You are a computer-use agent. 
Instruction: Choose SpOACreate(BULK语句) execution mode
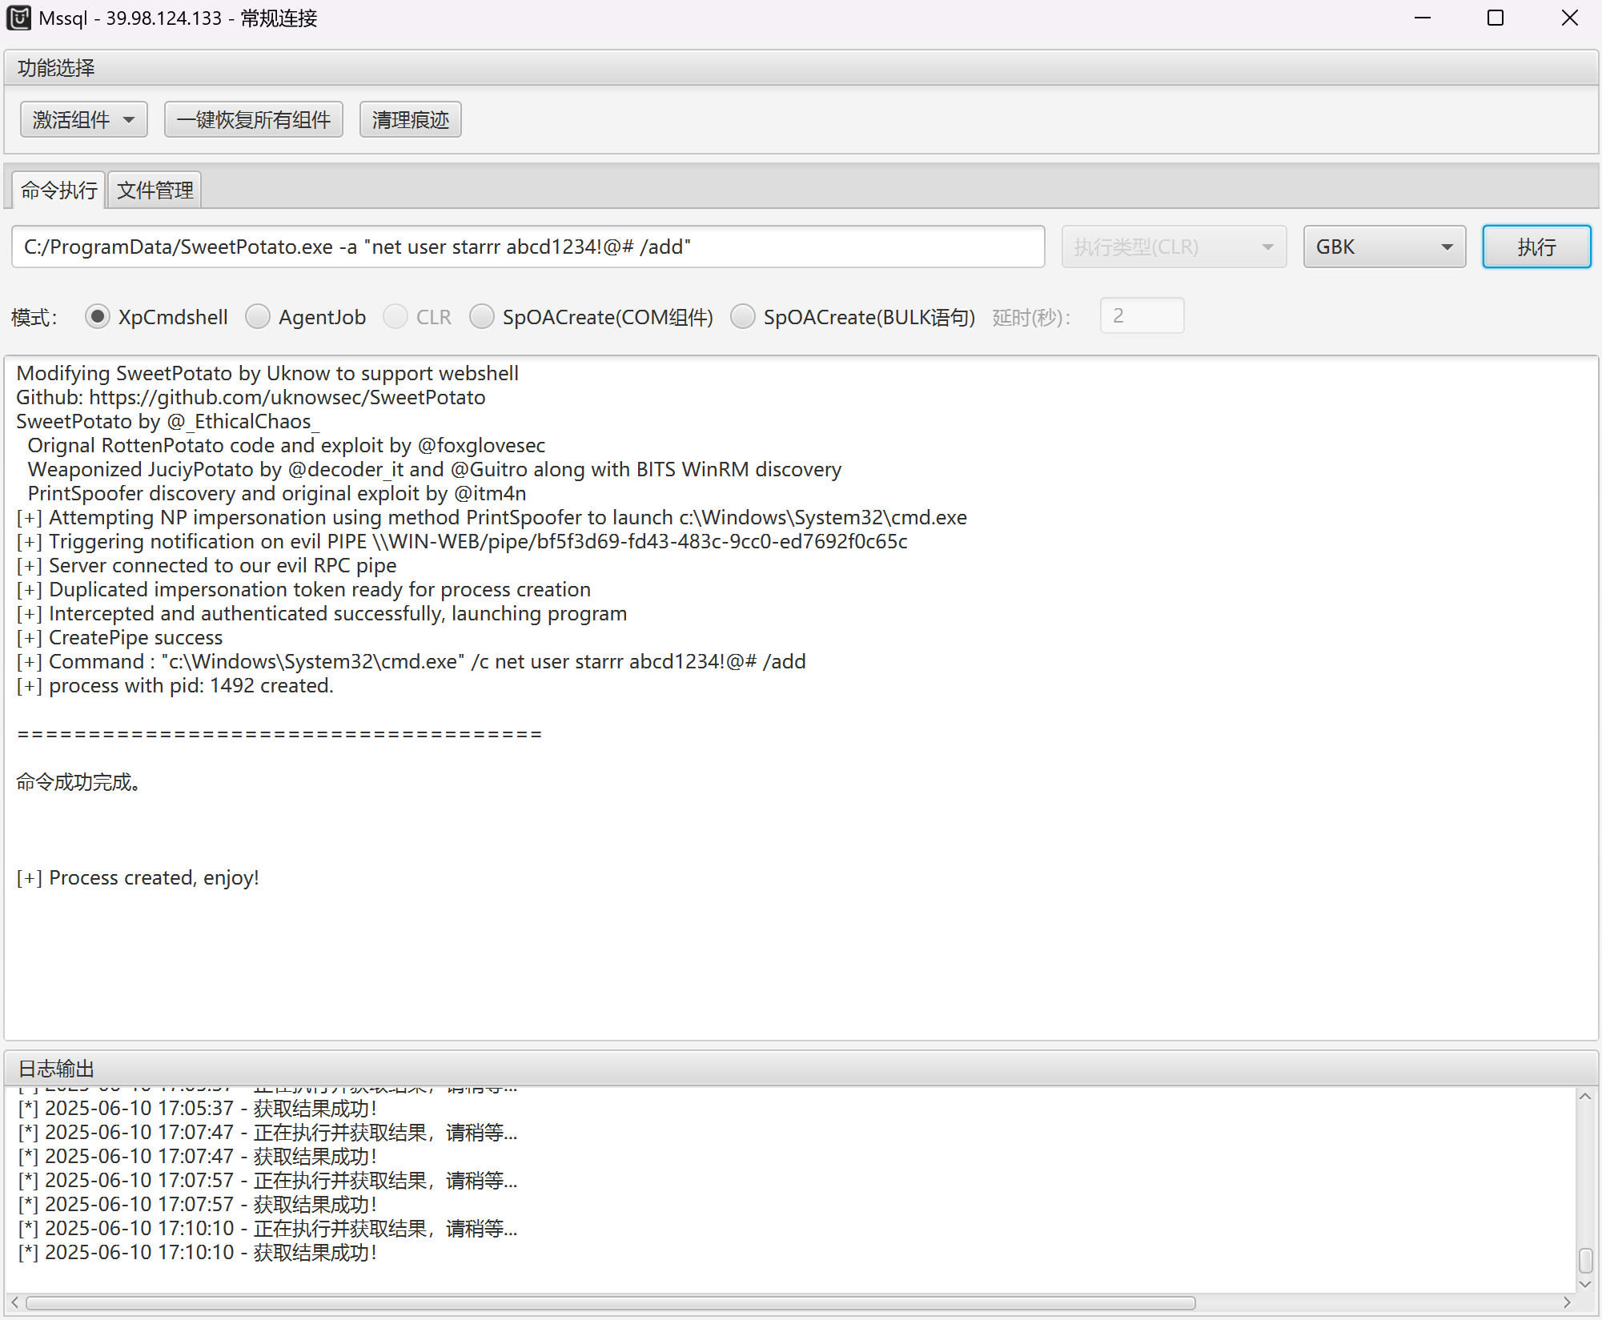click(x=743, y=317)
